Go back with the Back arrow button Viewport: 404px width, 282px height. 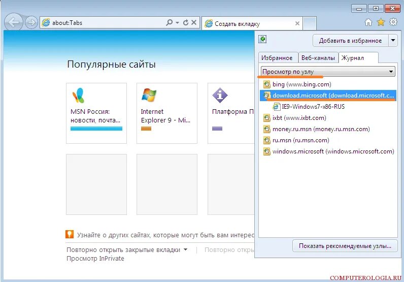pyautogui.click(x=14, y=22)
